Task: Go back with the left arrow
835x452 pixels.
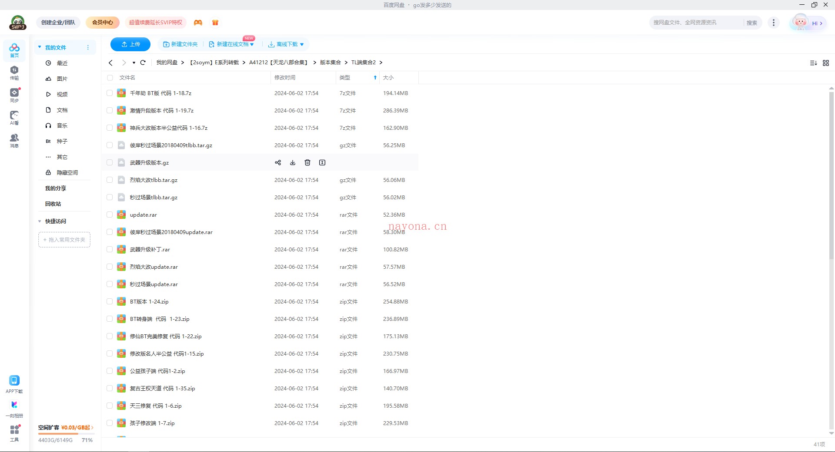Action: 110,63
